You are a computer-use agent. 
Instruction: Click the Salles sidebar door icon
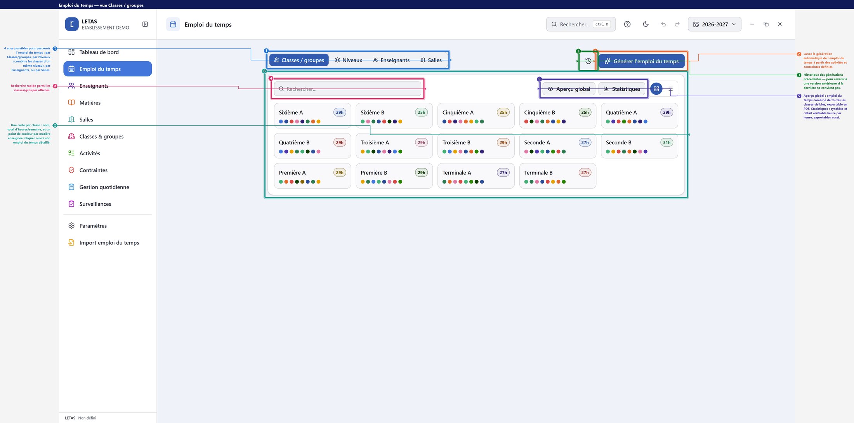71,120
